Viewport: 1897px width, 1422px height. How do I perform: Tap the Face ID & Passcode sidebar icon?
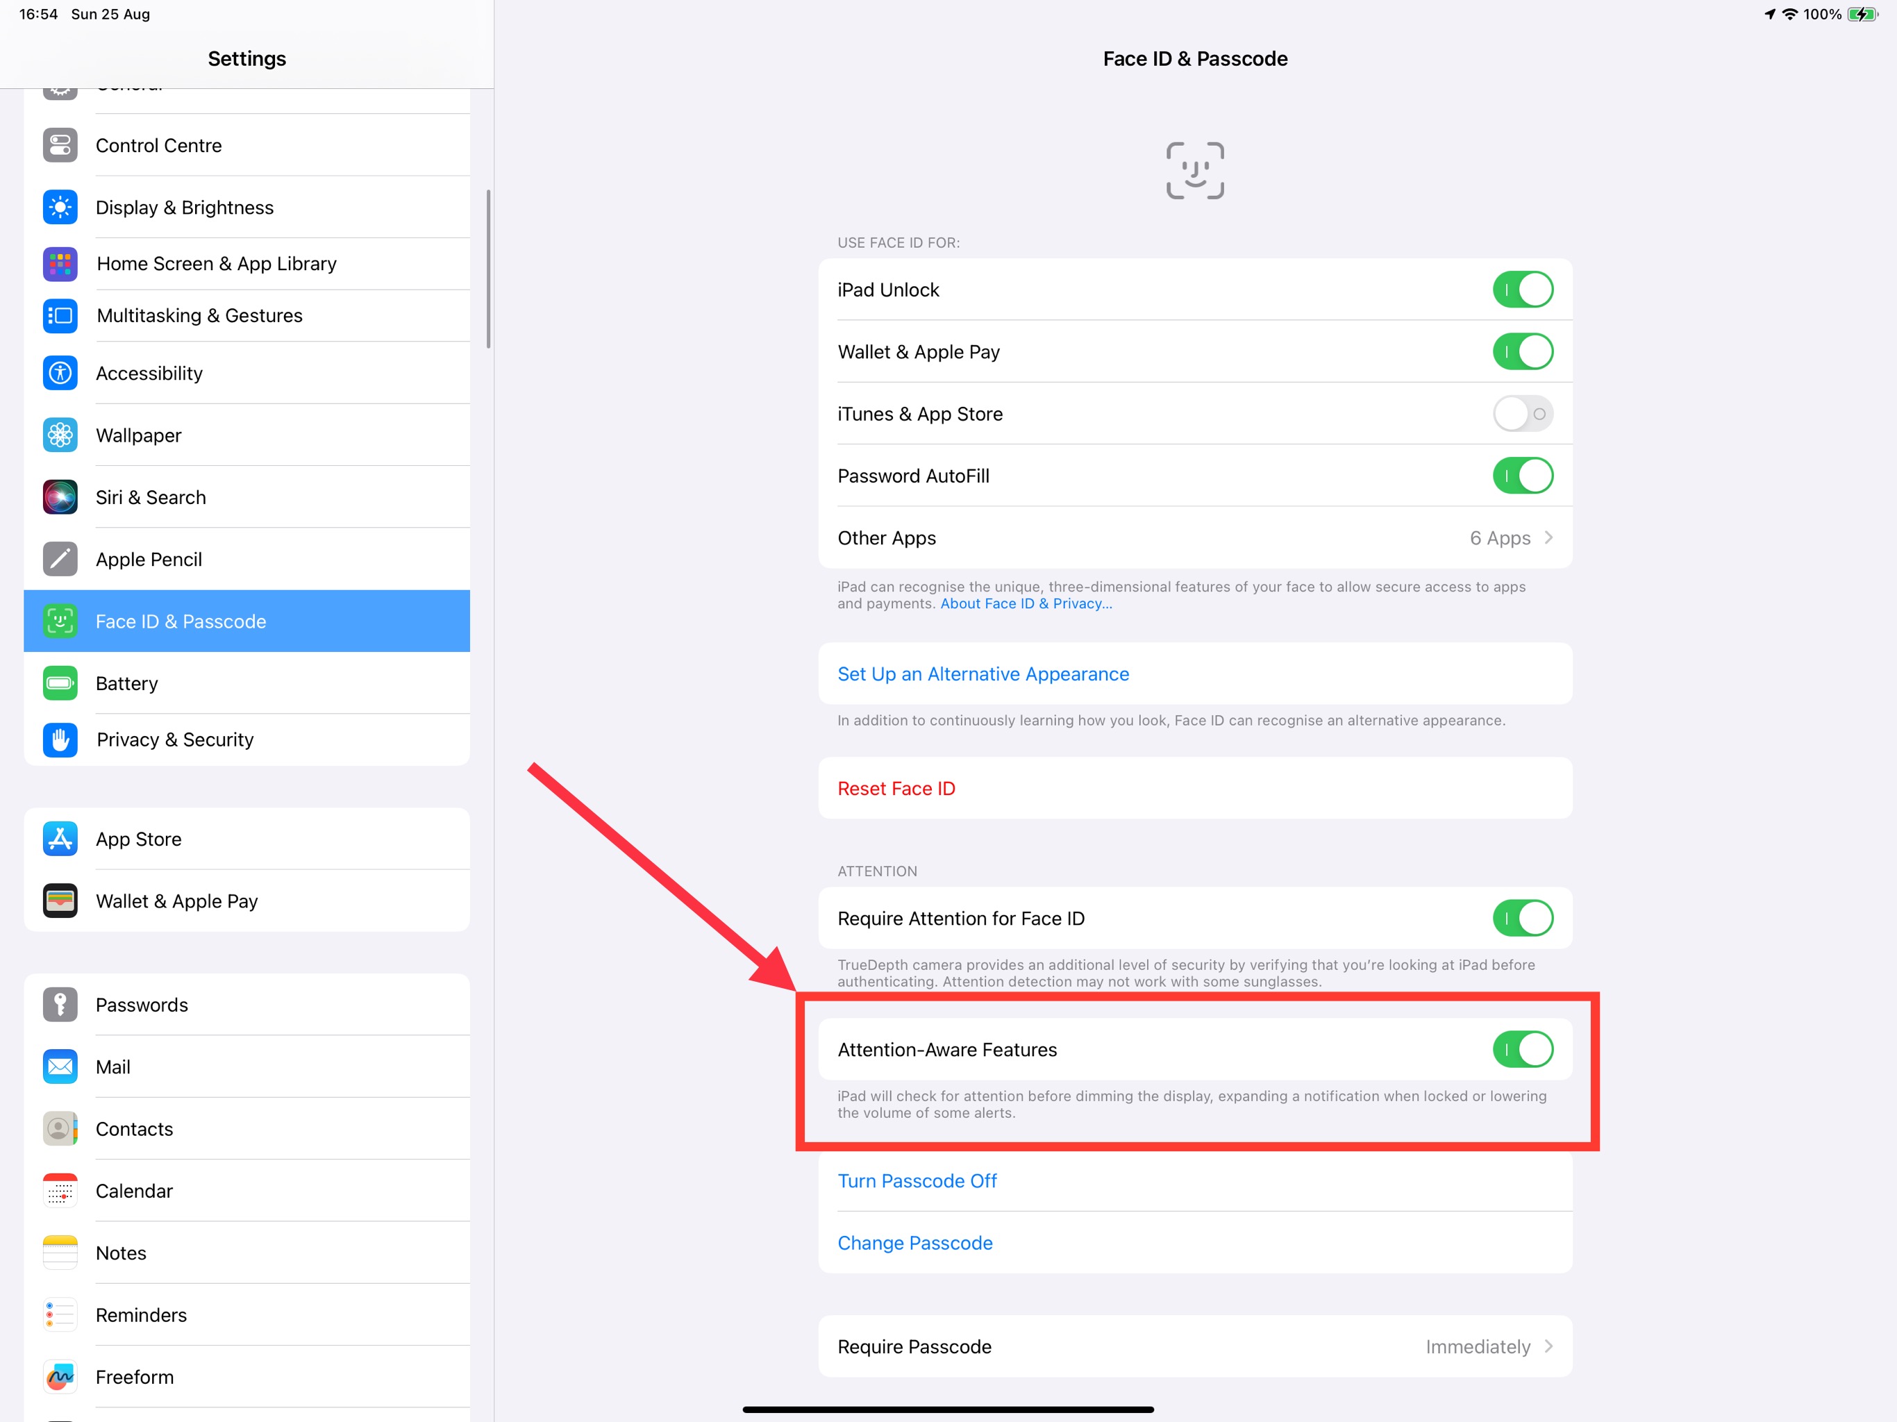pyautogui.click(x=60, y=621)
